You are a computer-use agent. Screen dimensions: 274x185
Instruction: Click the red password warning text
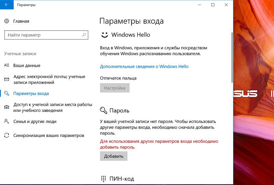(x=159, y=144)
